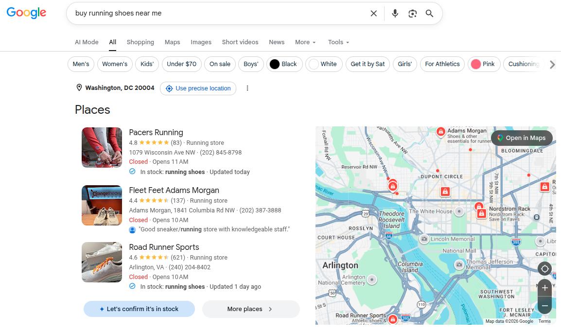Select the Pink color filter chip
561x332 pixels.
[484, 64]
